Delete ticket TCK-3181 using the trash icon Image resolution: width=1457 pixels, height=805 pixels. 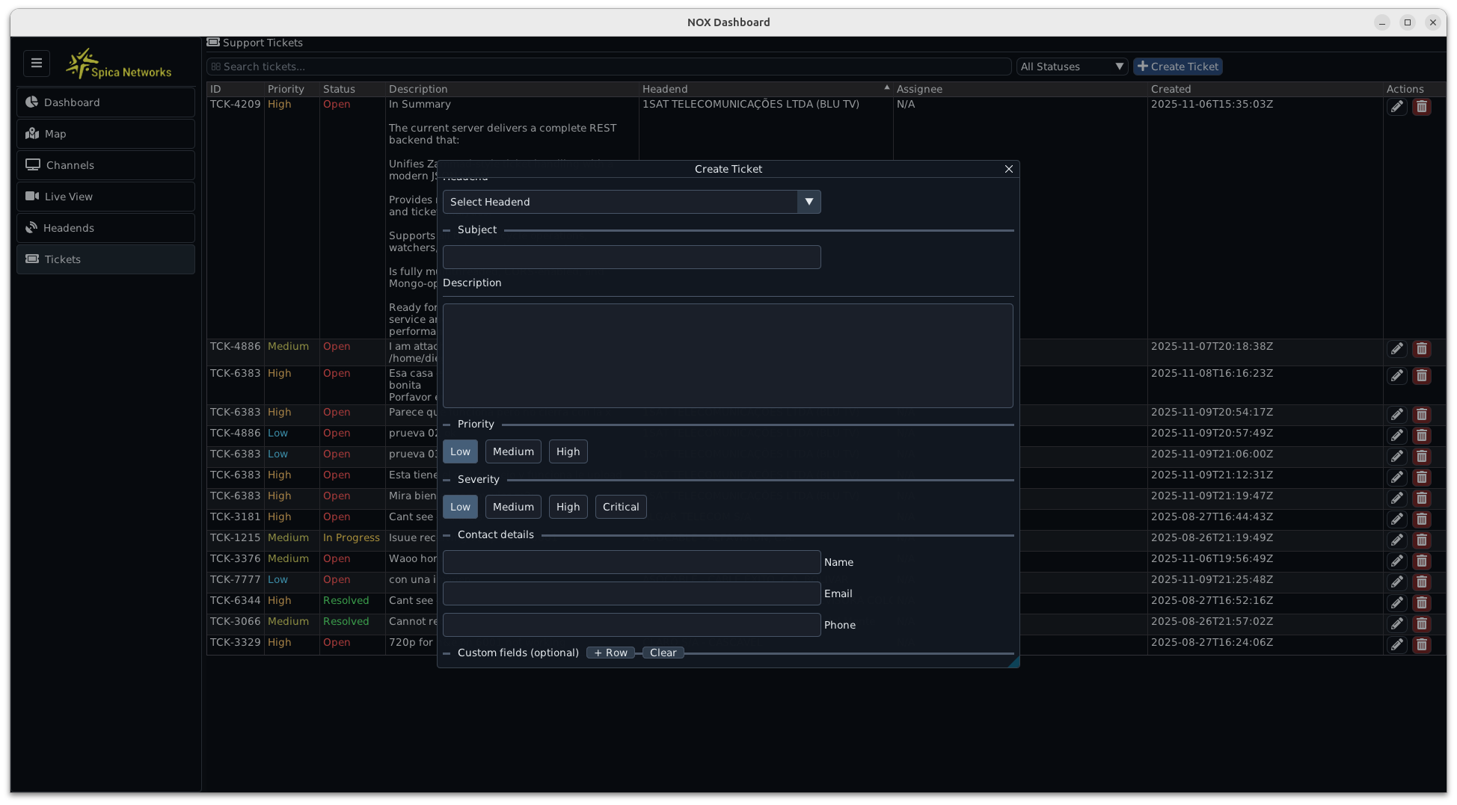tap(1422, 519)
